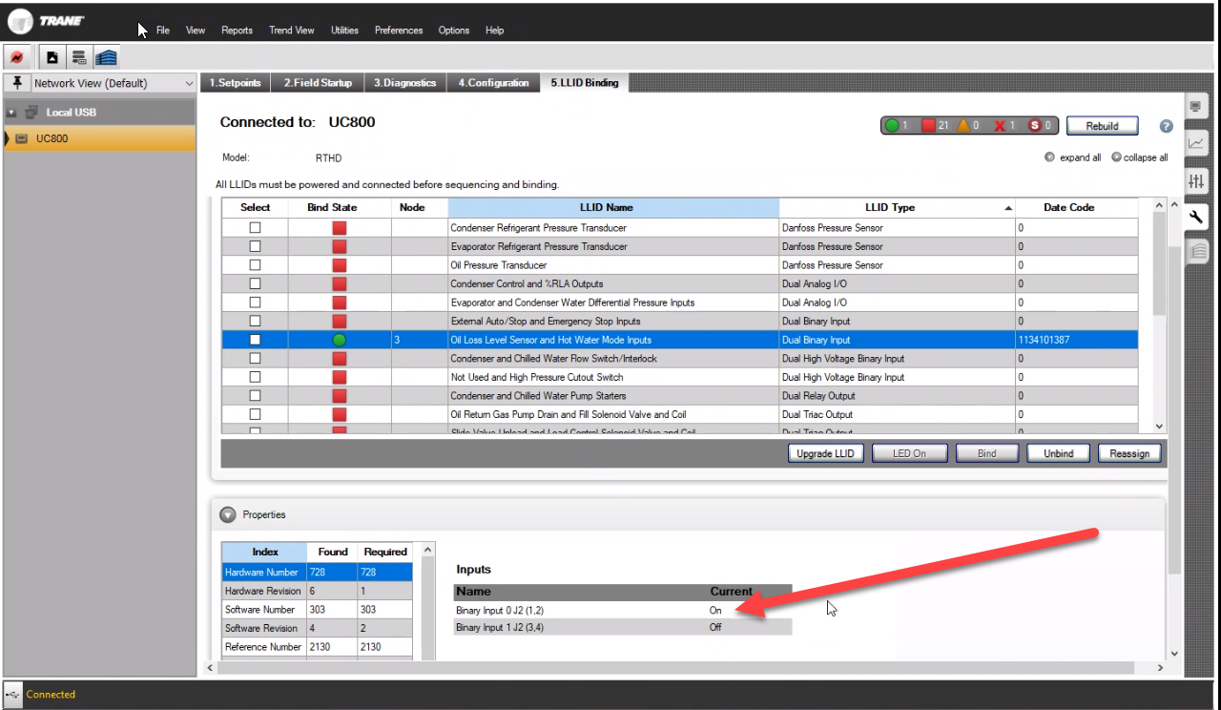Open the sliders settings side tab icon

(x=1195, y=181)
